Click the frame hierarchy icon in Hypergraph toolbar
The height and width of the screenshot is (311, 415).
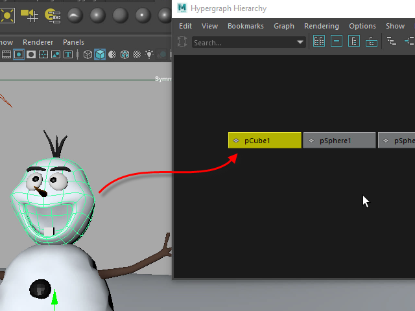[354, 41]
